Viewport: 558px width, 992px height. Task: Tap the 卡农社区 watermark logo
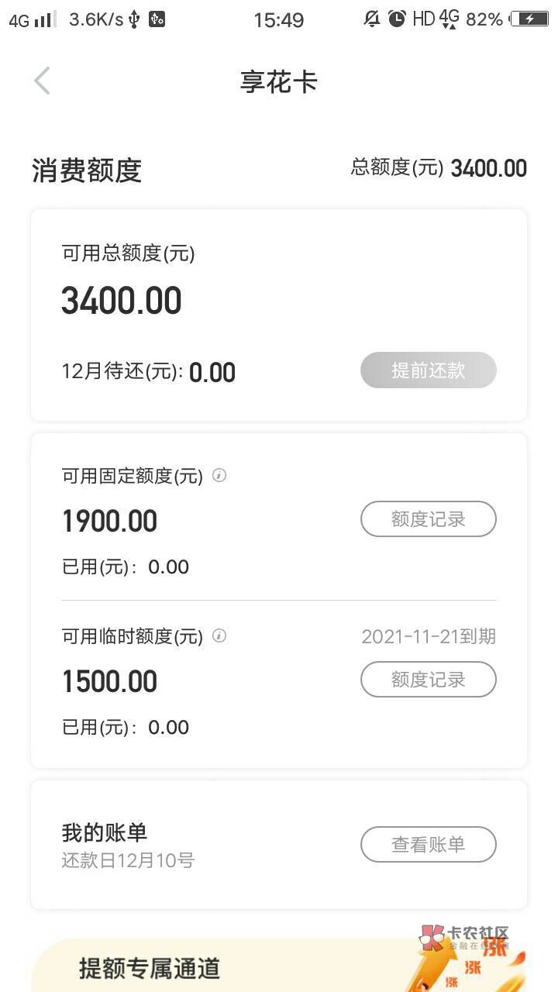point(465,938)
